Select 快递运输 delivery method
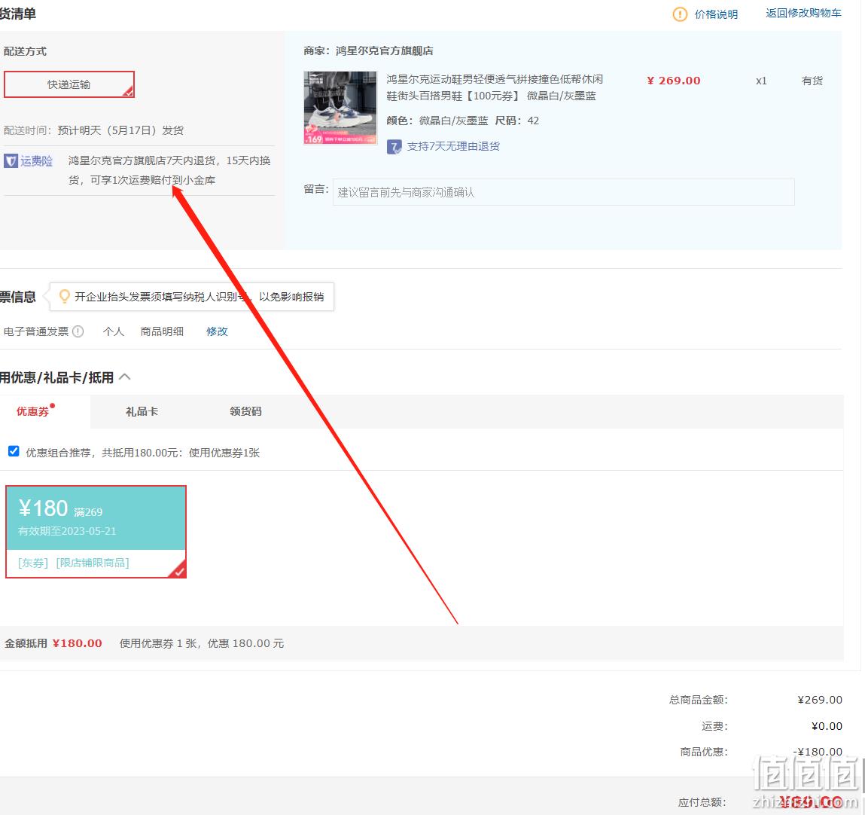 pos(69,84)
